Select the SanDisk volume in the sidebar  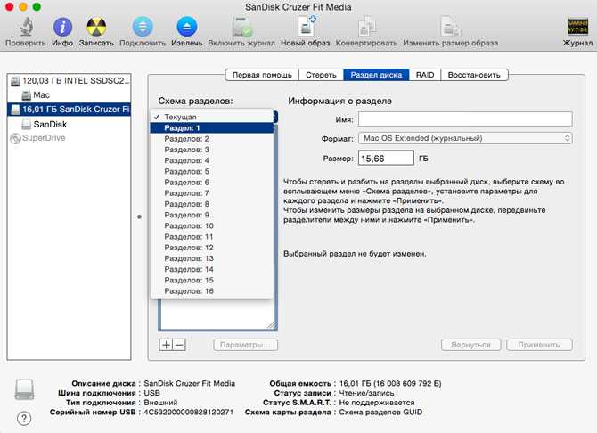[70, 124]
